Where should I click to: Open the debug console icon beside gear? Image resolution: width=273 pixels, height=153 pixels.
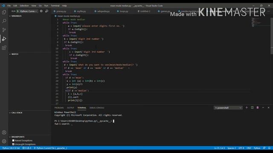pyautogui.click(x=46, y=11)
